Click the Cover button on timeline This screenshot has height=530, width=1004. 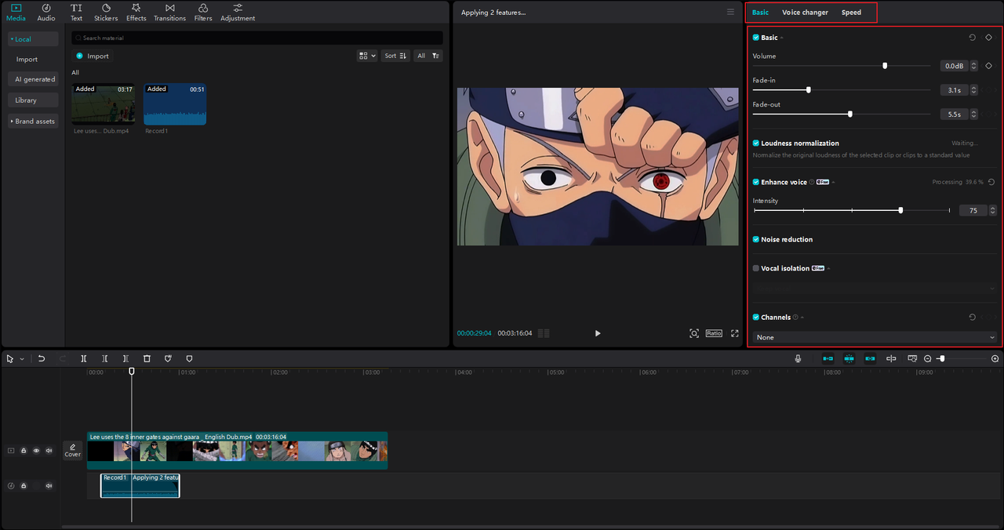click(72, 450)
